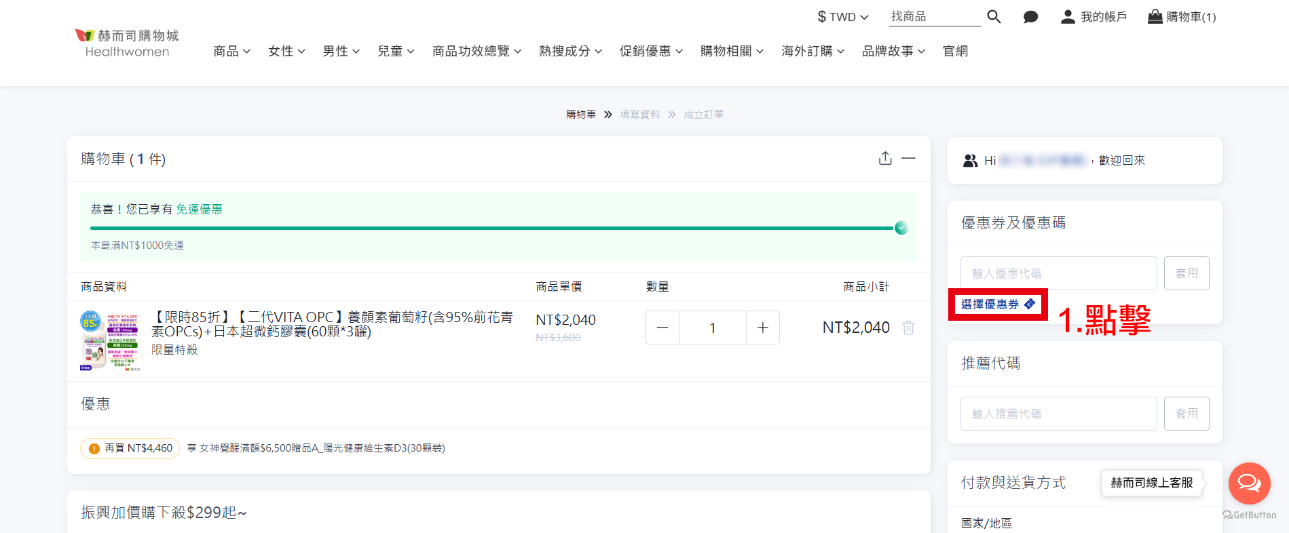Open the 【限時85折】二代VITA OPC product title
This screenshot has width=1289, height=533.
coord(332,324)
